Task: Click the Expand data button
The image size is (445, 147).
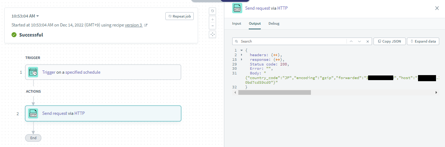Action: click(x=423, y=41)
